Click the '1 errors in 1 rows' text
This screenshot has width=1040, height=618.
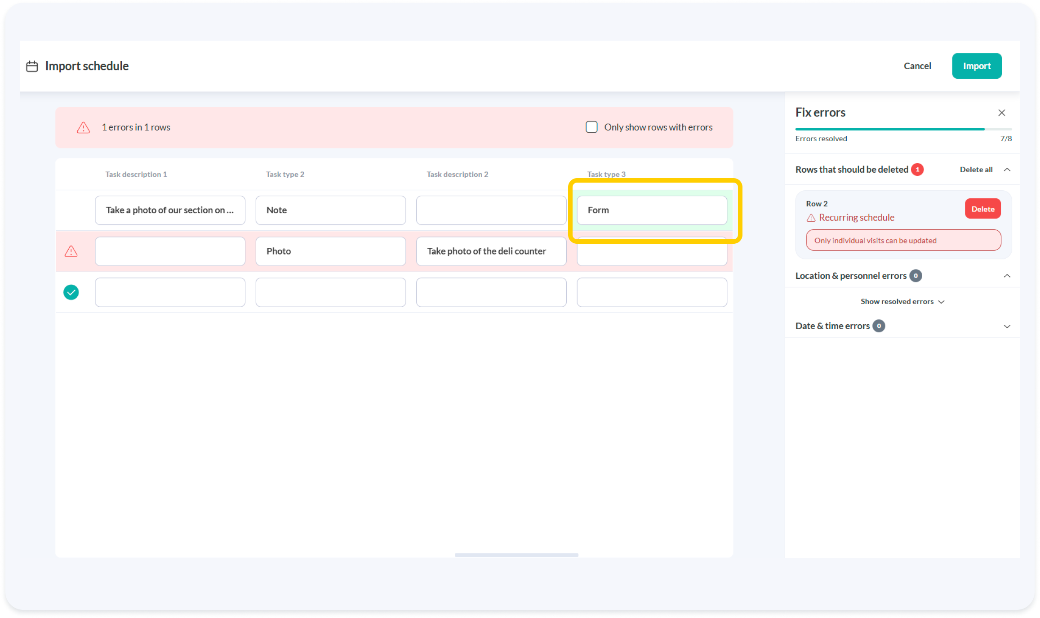(136, 127)
